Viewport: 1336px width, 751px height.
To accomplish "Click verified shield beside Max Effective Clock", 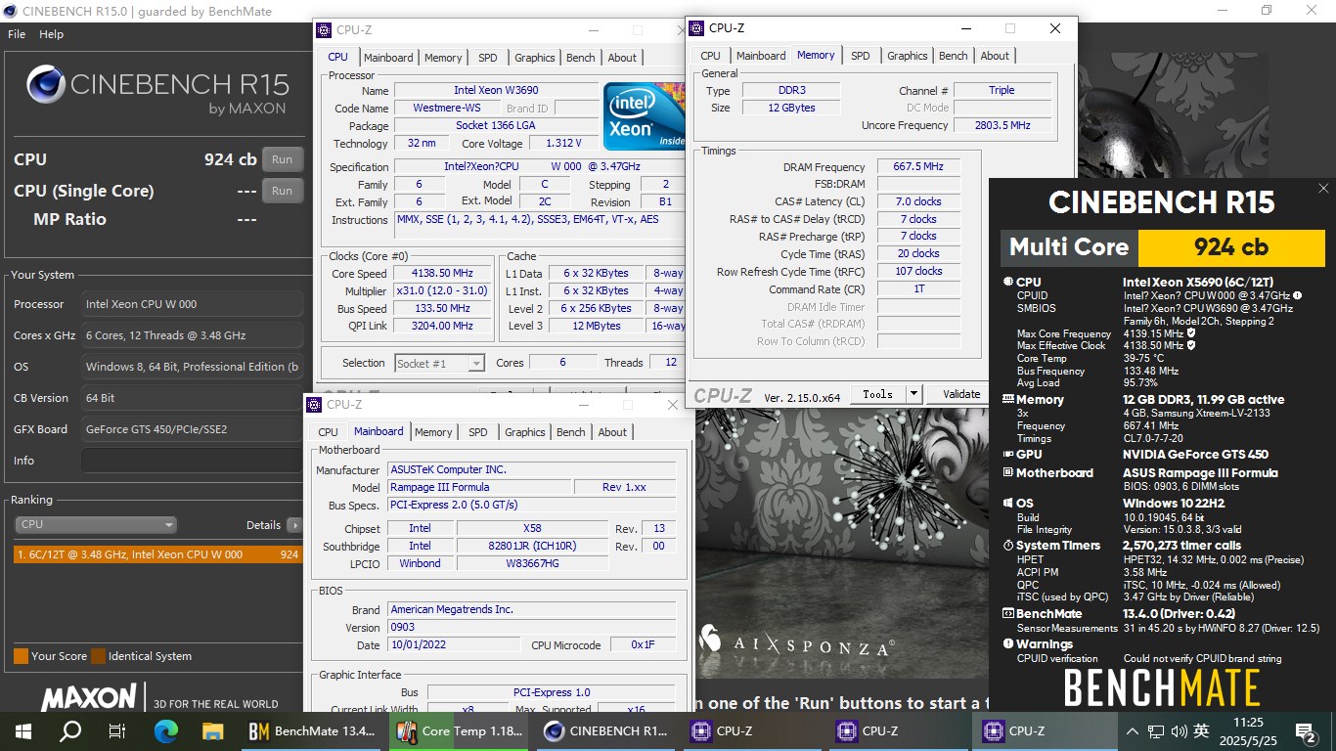I will coord(1191,345).
